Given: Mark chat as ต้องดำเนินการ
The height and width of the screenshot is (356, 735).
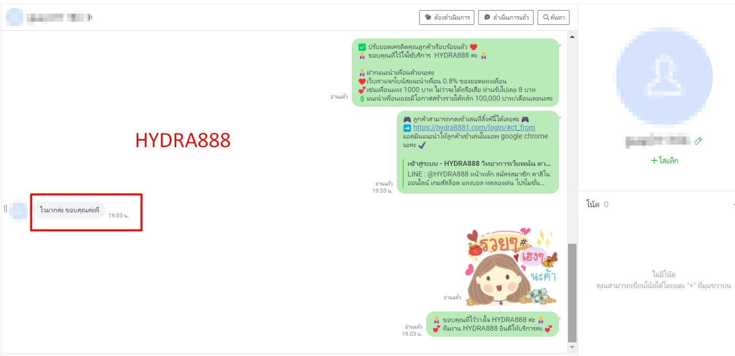Looking at the screenshot, I should coord(446,17).
